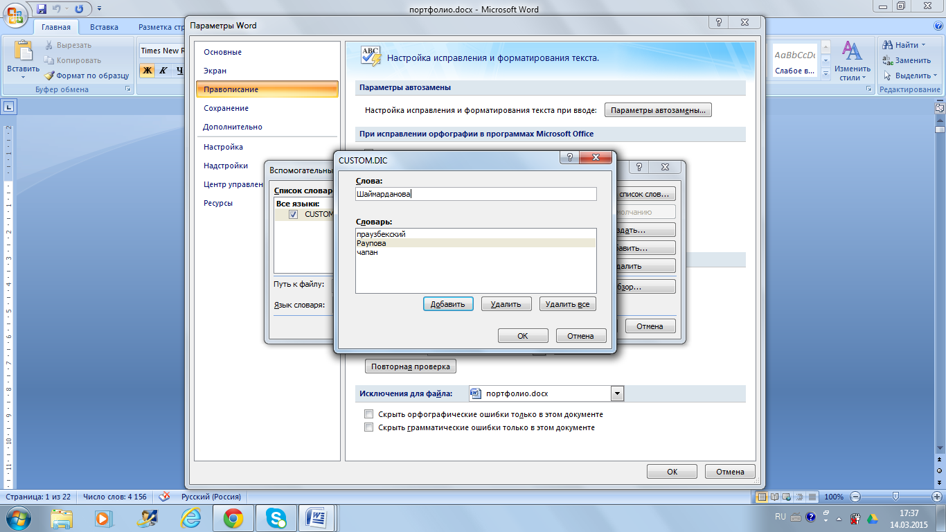Click the Cut scissors icon
946x532 pixels.
click(x=50, y=45)
